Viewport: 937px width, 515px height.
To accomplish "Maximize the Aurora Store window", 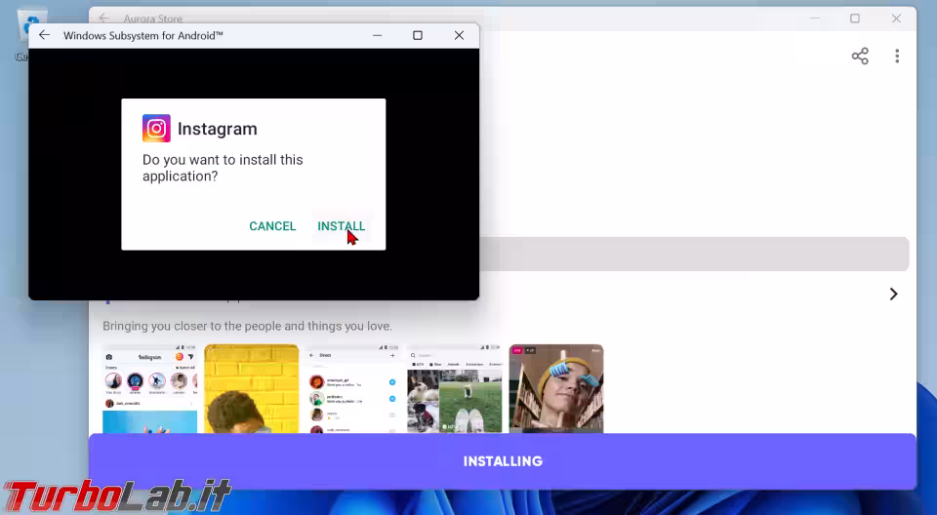I will coord(855,19).
